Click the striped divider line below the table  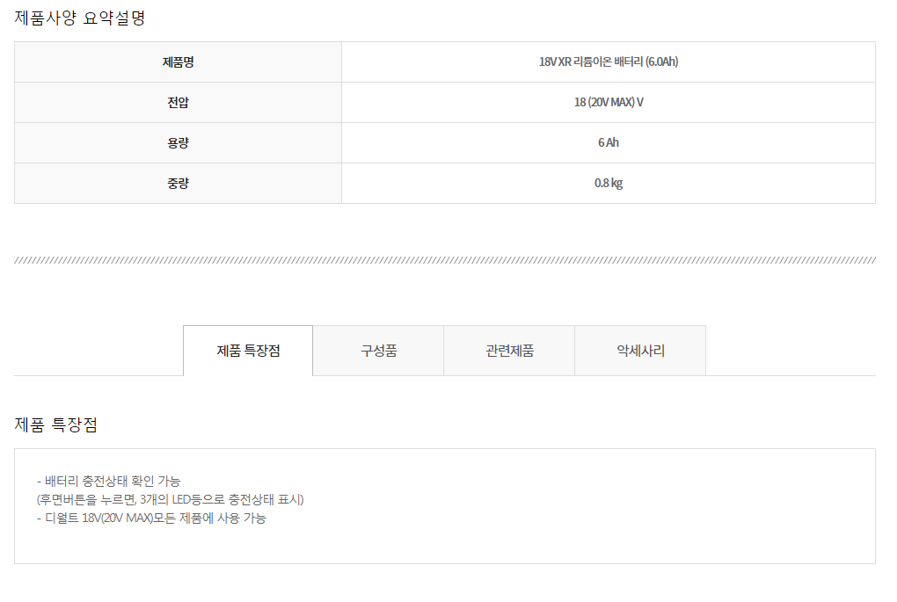pyautogui.click(x=445, y=260)
